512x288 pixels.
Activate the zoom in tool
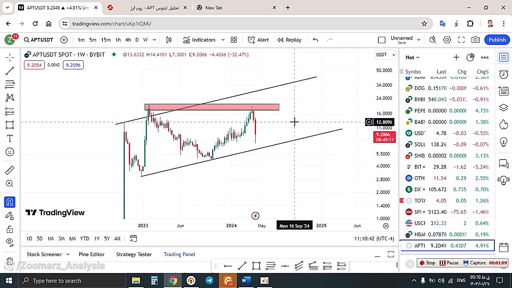(10, 184)
